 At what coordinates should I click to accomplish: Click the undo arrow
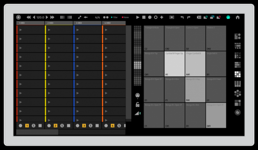point(182,17)
